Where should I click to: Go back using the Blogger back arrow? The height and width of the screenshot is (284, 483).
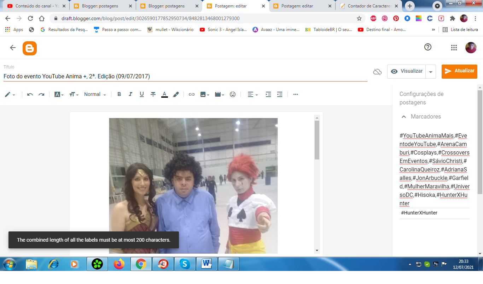[13, 48]
